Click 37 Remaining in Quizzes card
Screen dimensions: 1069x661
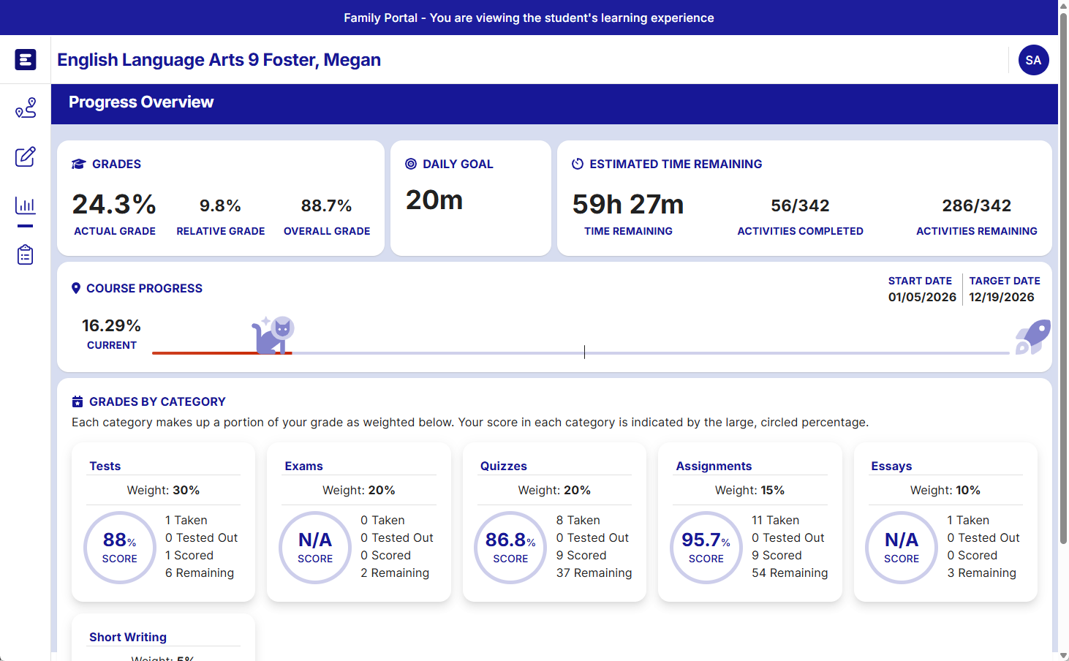[594, 573]
